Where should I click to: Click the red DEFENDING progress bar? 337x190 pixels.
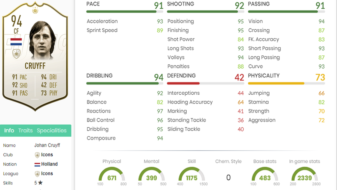tap(205, 83)
